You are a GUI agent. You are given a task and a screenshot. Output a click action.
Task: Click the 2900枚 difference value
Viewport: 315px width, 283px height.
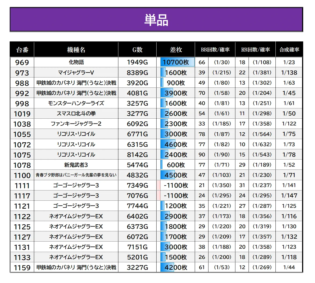tap(176, 216)
